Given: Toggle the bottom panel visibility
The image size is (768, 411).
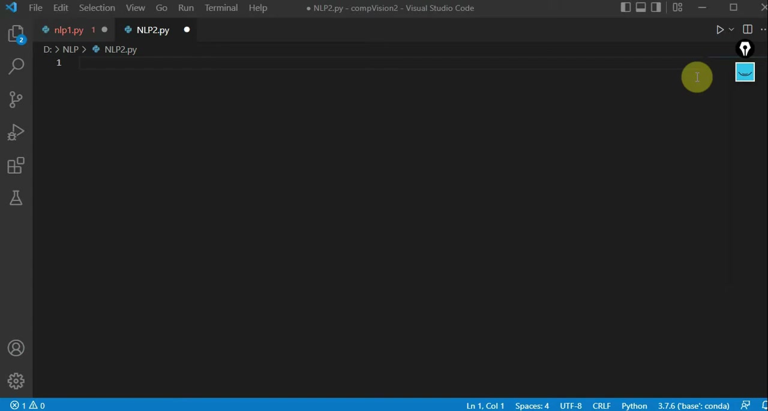Looking at the screenshot, I should pyautogui.click(x=641, y=8).
